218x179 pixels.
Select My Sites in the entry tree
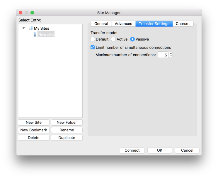pyautogui.click(x=41, y=28)
